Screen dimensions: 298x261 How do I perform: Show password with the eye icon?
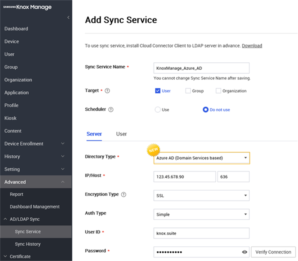click(245, 252)
